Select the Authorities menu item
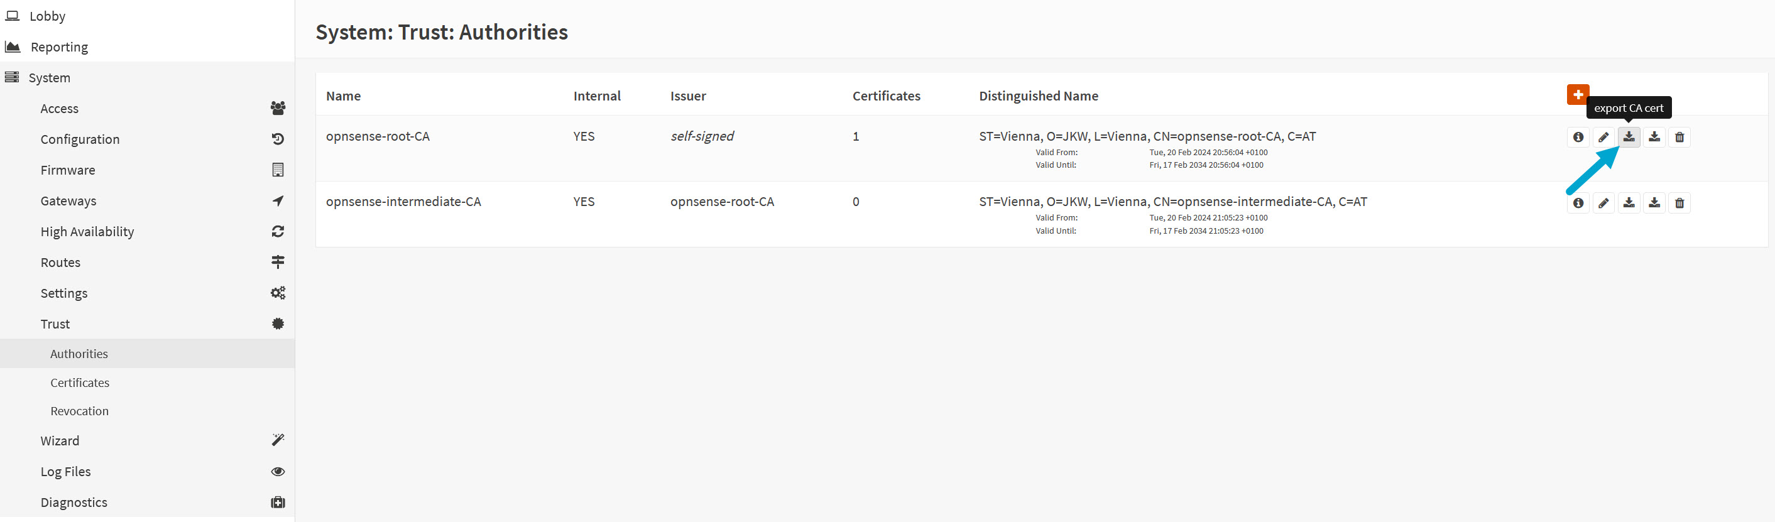The width and height of the screenshot is (1775, 522). 148,353
